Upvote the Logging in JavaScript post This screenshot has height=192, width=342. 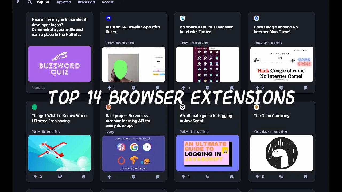click(183, 177)
